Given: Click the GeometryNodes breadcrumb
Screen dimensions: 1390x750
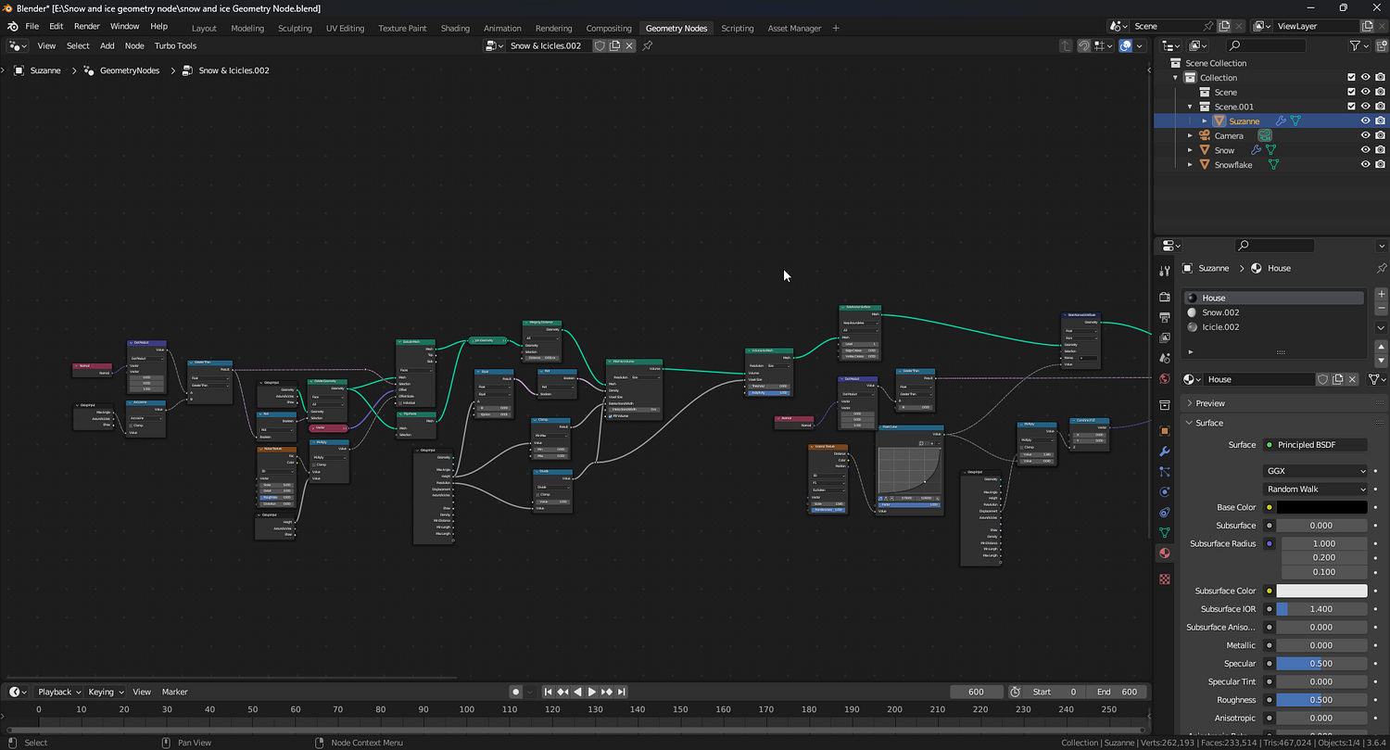Looking at the screenshot, I should point(130,70).
